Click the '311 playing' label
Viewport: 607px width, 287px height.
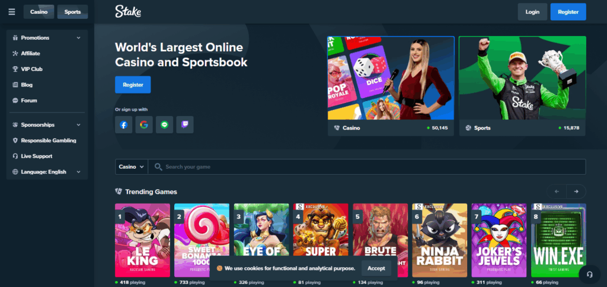point(489,282)
